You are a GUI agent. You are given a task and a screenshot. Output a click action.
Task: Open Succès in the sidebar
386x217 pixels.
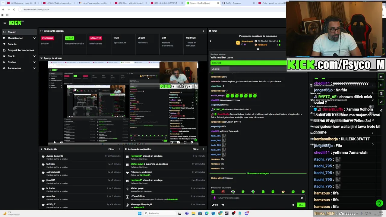tap(19, 44)
